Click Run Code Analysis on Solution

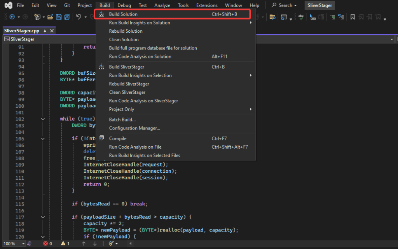tap(176, 56)
